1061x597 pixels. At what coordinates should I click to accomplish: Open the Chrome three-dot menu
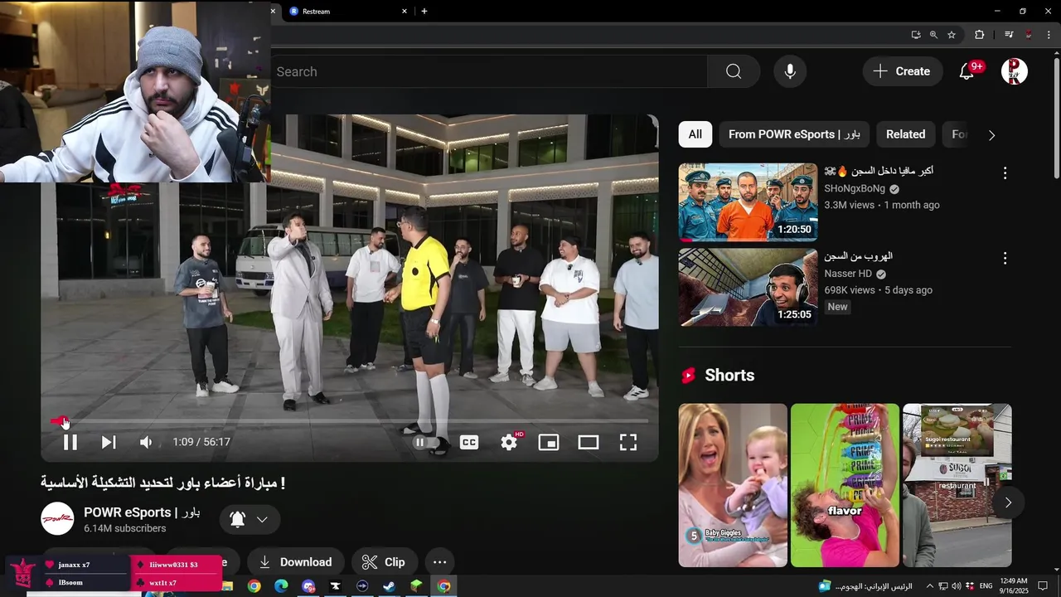tap(1049, 35)
